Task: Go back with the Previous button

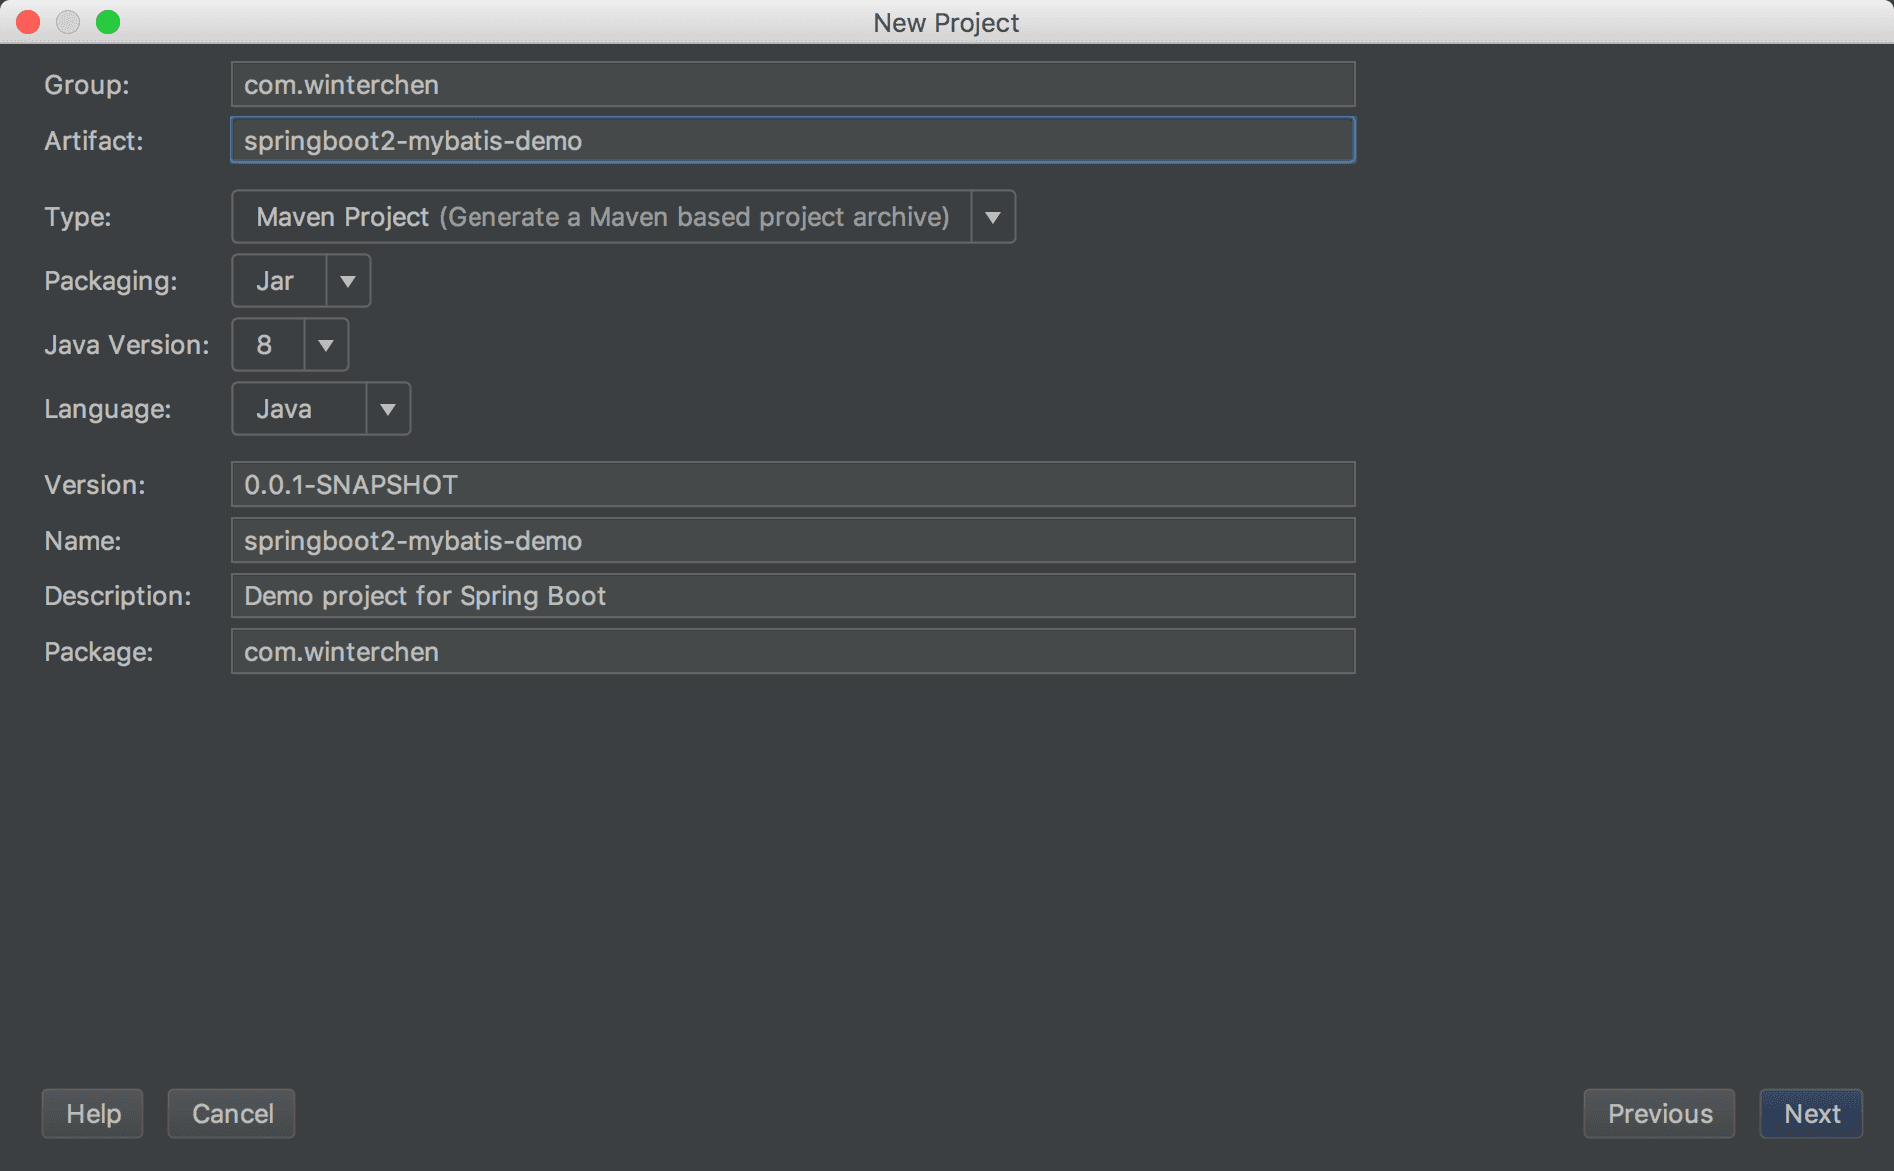Action: (1659, 1114)
